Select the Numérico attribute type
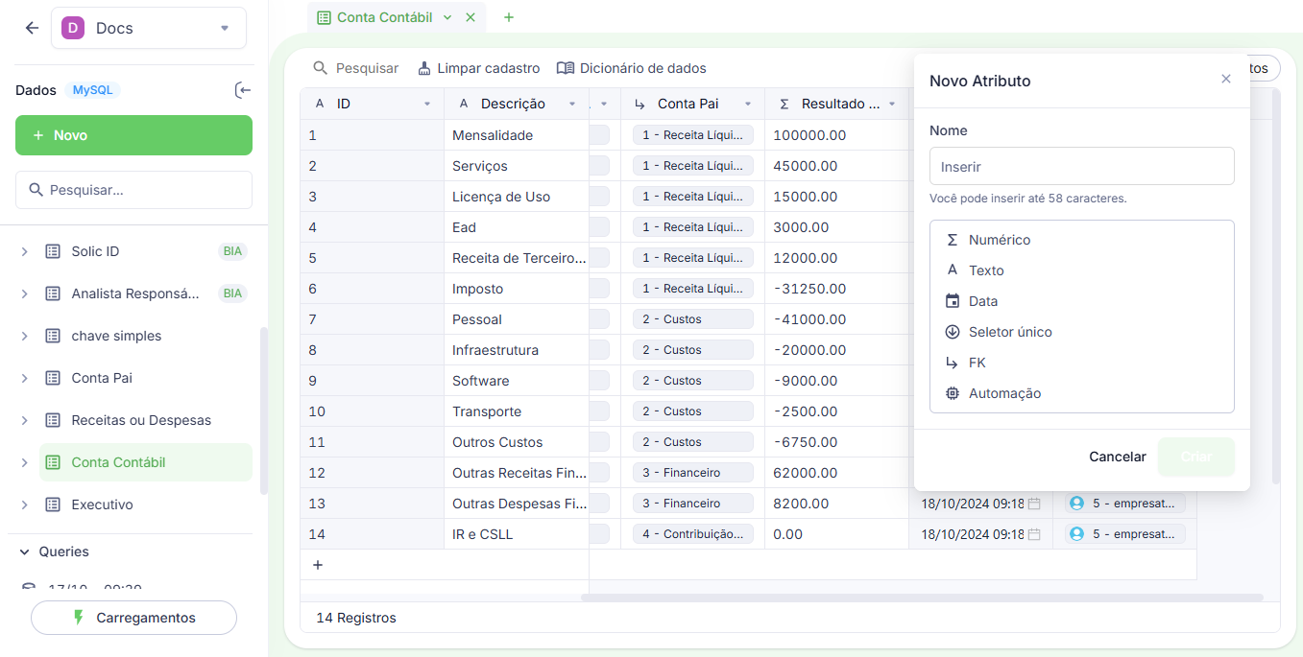The image size is (1303, 657). click(1081, 240)
